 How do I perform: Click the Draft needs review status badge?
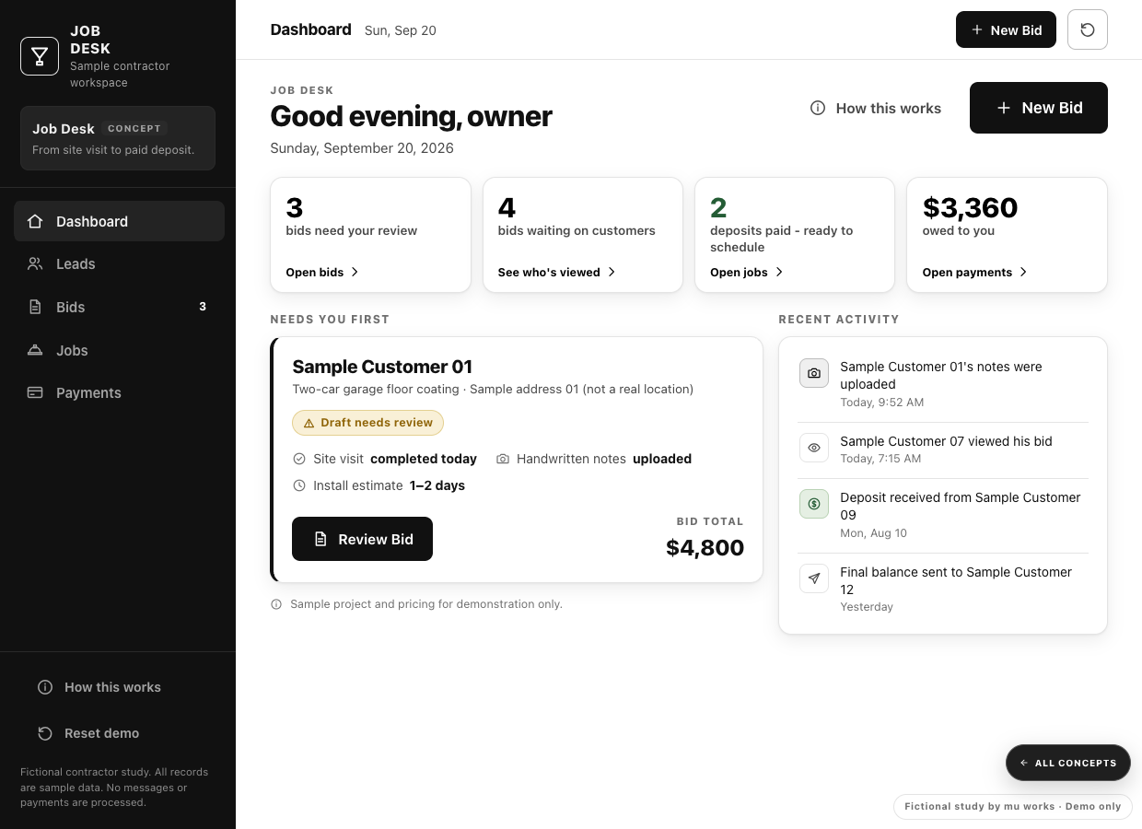(367, 423)
